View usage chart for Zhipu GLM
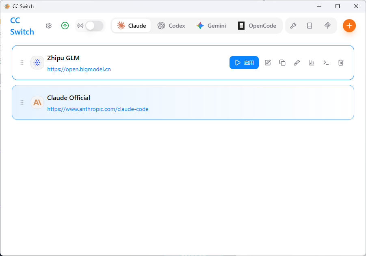Viewport: 366px width, 256px height. pyautogui.click(x=312, y=63)
